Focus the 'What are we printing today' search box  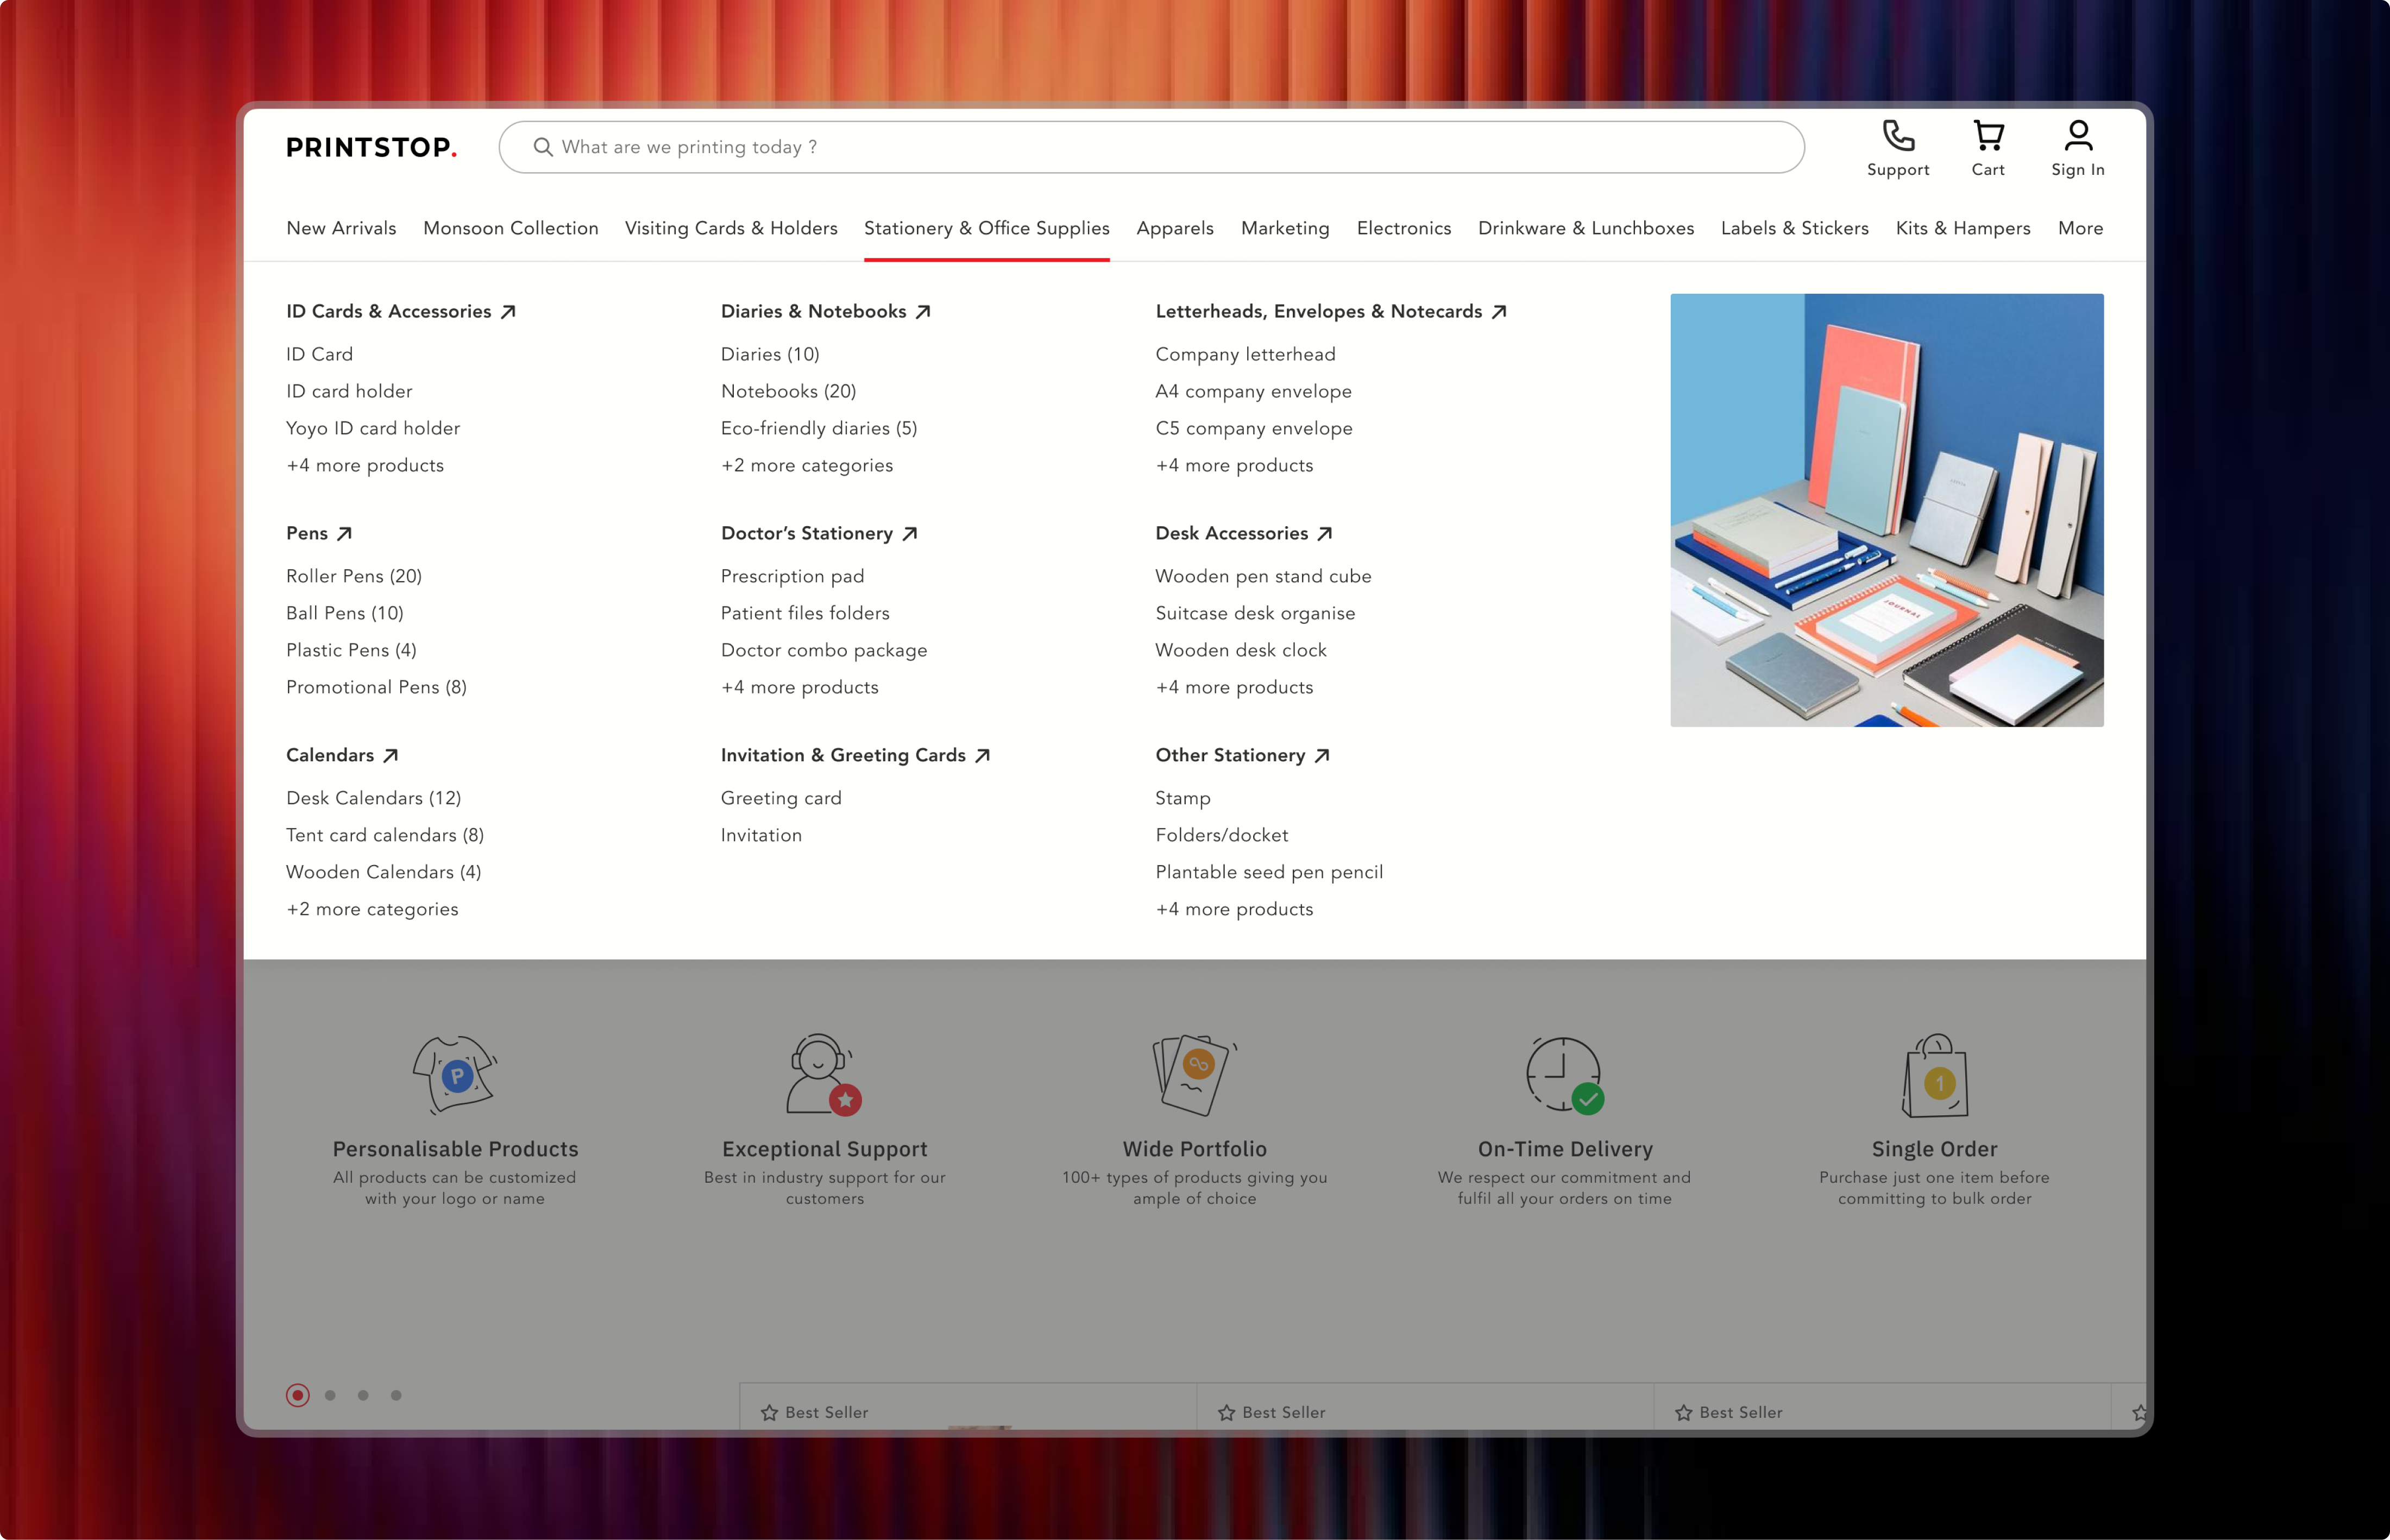[1152, 147]
